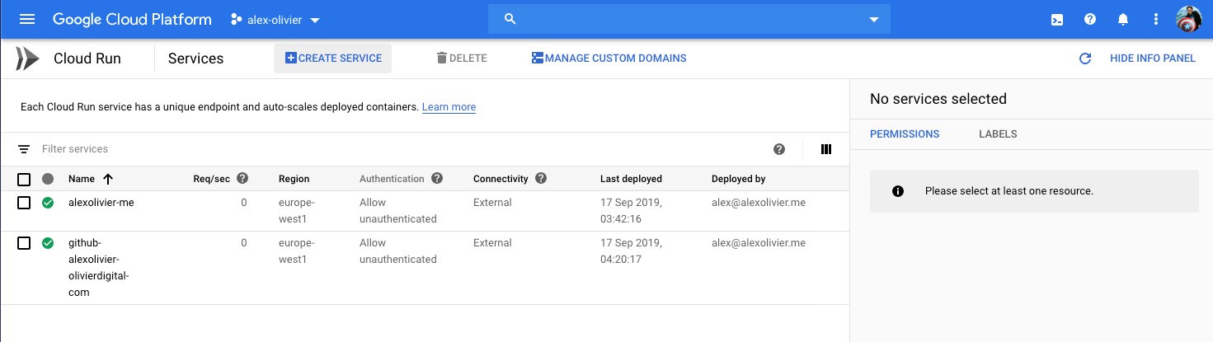Sort by the Name column header
1213x342 pixels.
(91, 179)
